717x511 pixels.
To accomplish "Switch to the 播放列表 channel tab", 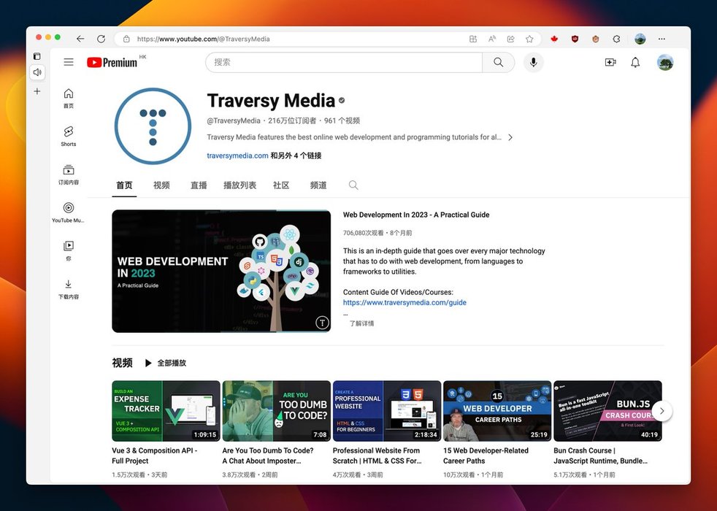I will 239,185.
